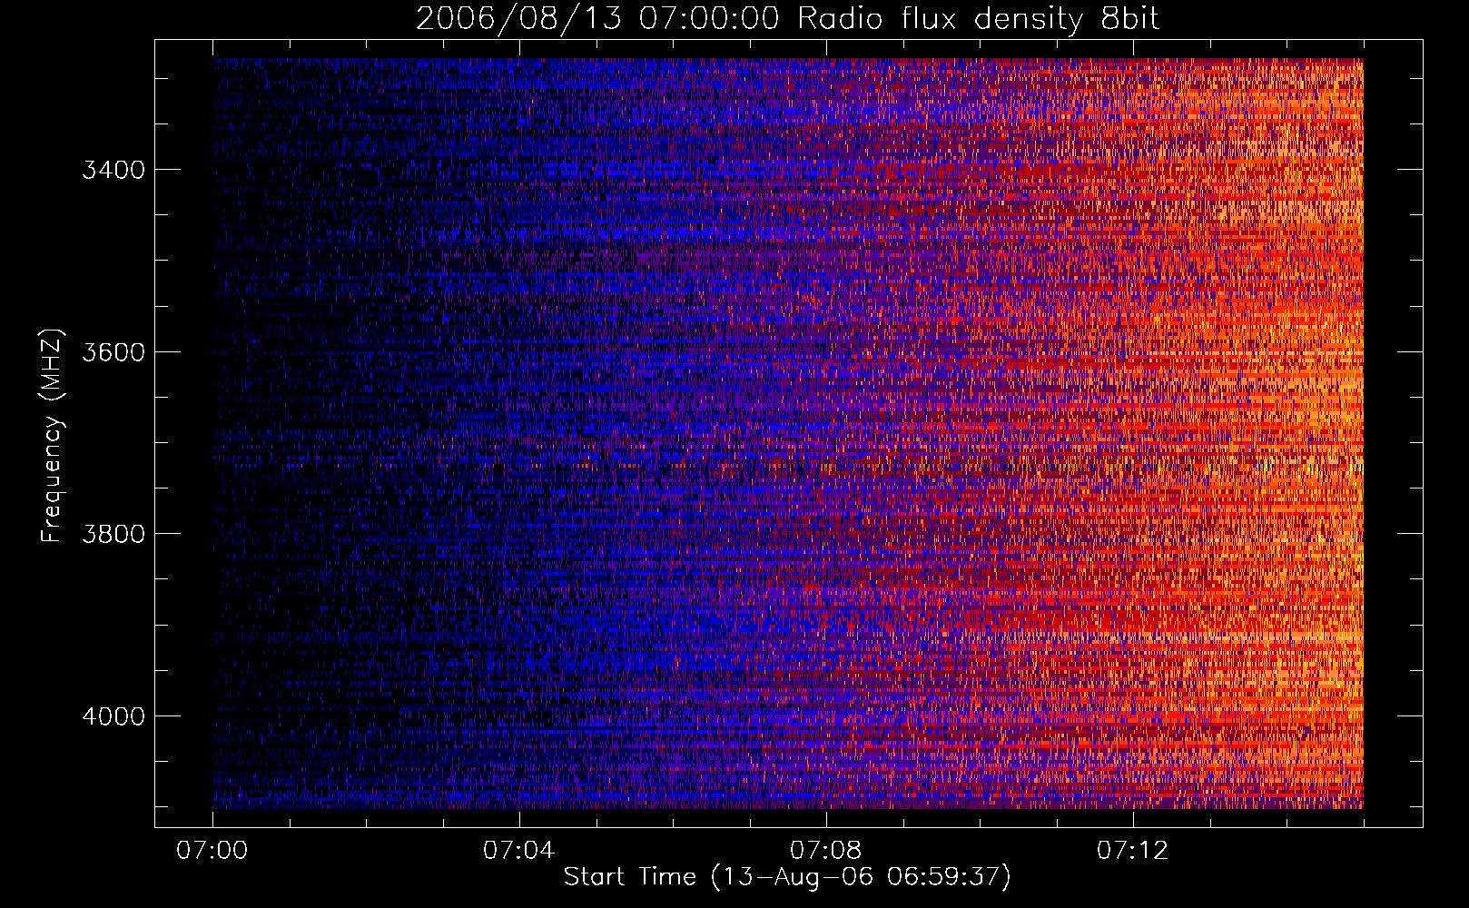Click the 07:00 time tick label
Screen dimensions: 1469x908
click(x=212, y=850)
